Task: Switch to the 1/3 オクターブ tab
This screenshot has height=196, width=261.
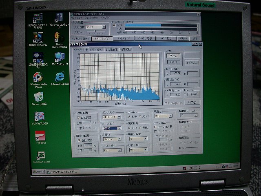Action: tap(97, 49)
